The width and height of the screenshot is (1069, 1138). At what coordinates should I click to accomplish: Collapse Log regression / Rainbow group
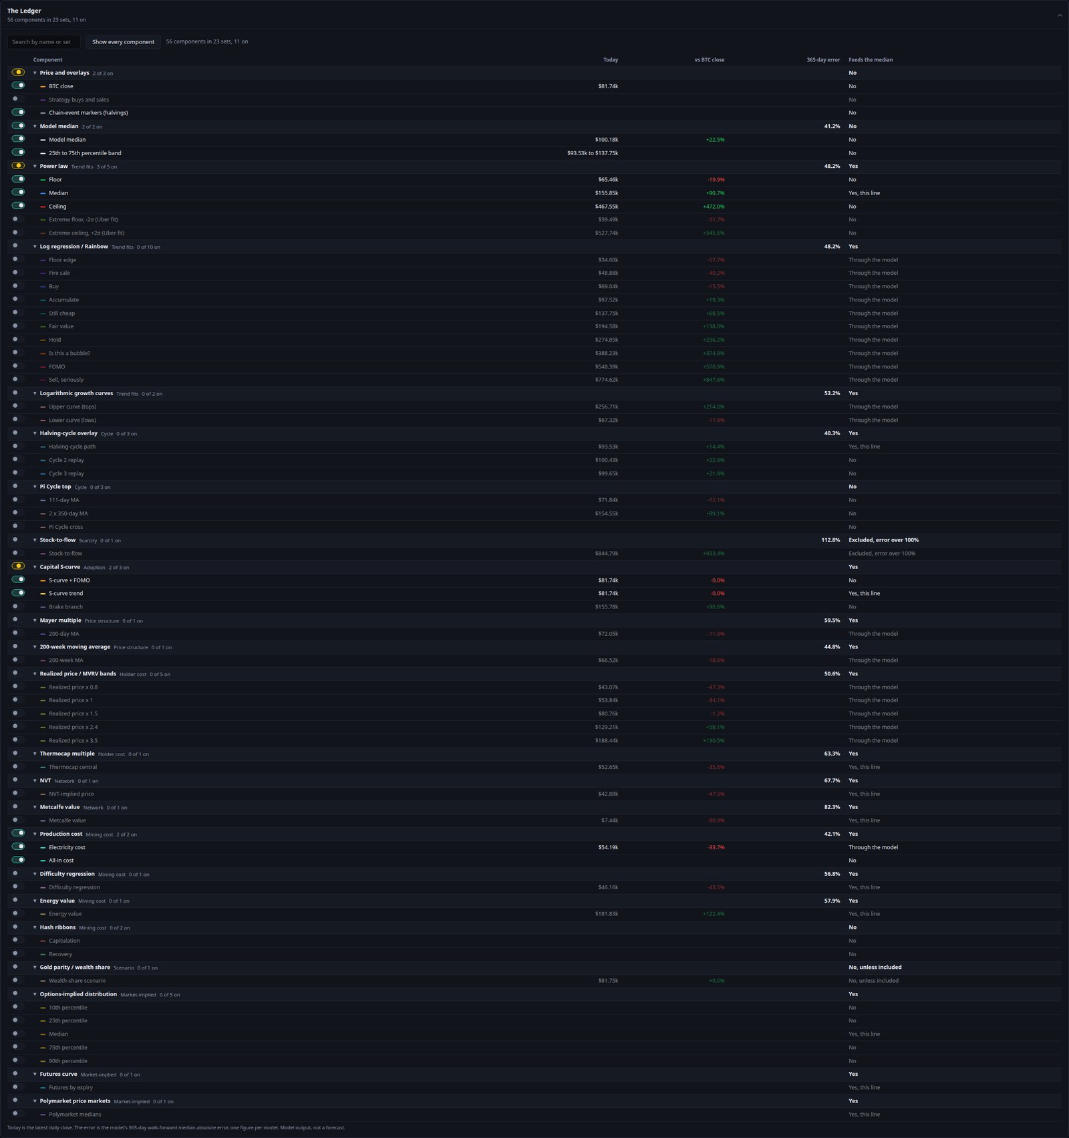click(x=35, y=247)
